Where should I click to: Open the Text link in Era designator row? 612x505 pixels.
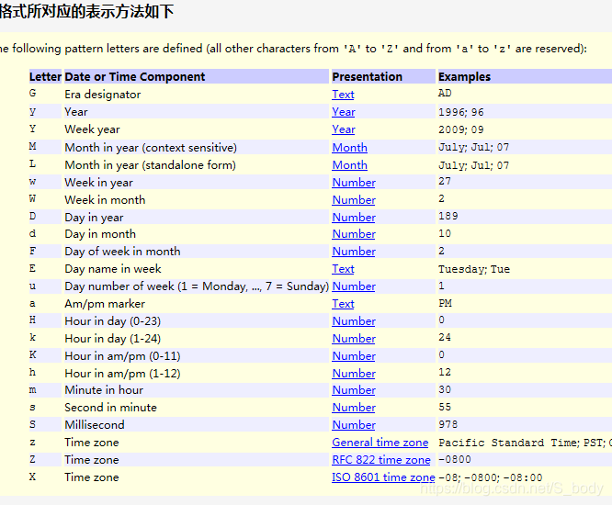[343, 95]
